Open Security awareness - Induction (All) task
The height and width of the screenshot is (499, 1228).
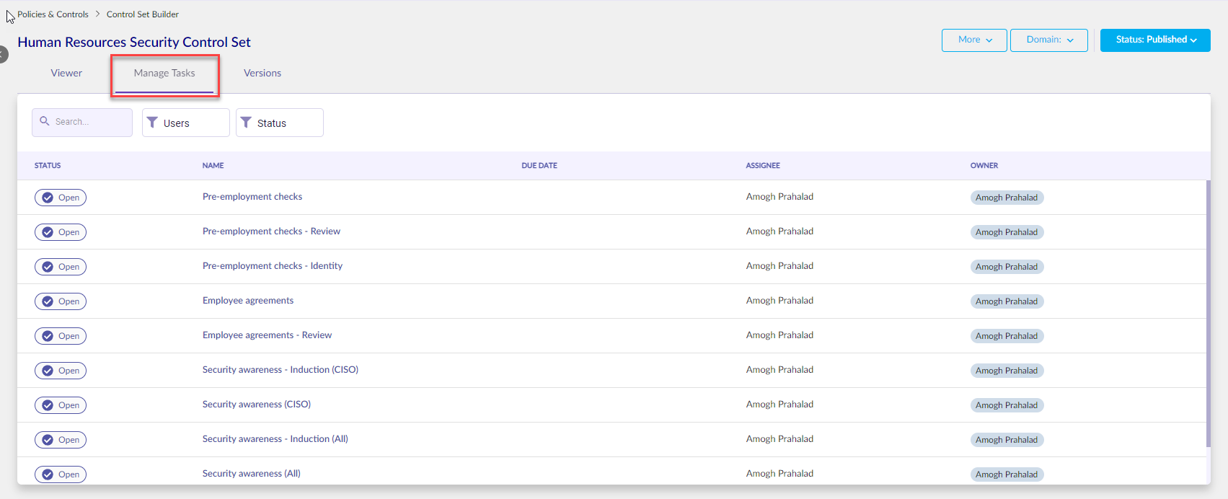pos(275,439)
